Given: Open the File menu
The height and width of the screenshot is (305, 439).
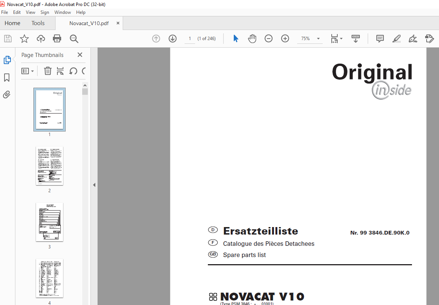Looking at the screenshot, I should click(5, 12).
